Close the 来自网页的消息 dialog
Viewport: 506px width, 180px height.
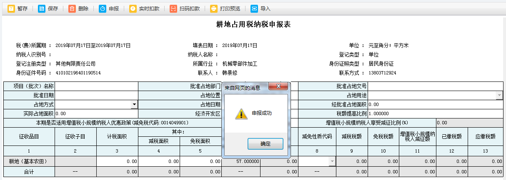coord(278,87)
